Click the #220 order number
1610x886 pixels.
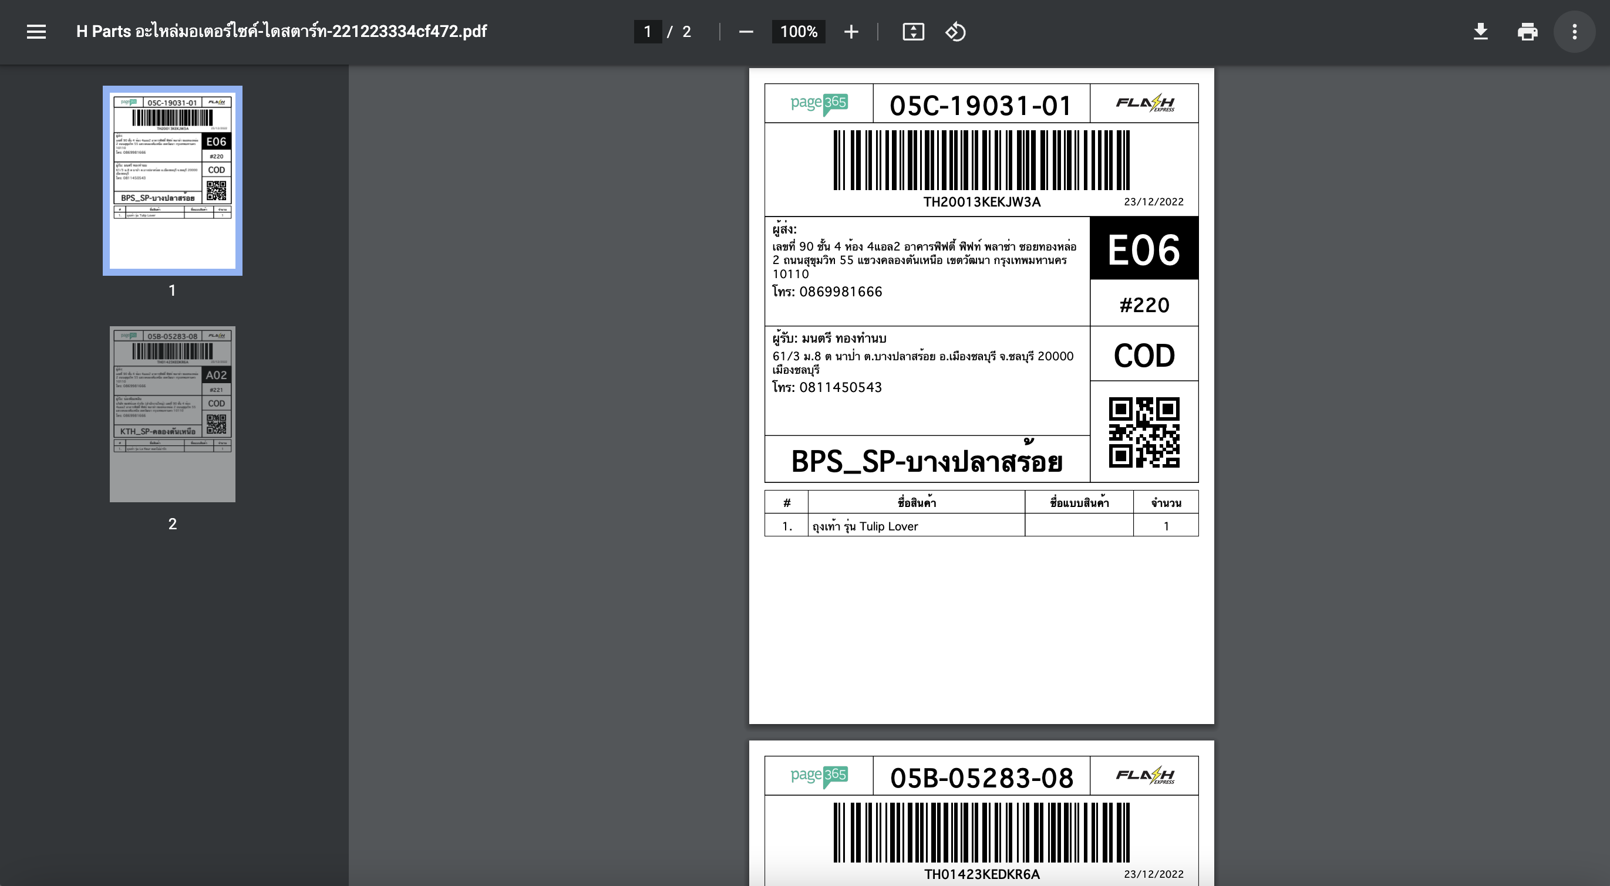coord(1144,305)
